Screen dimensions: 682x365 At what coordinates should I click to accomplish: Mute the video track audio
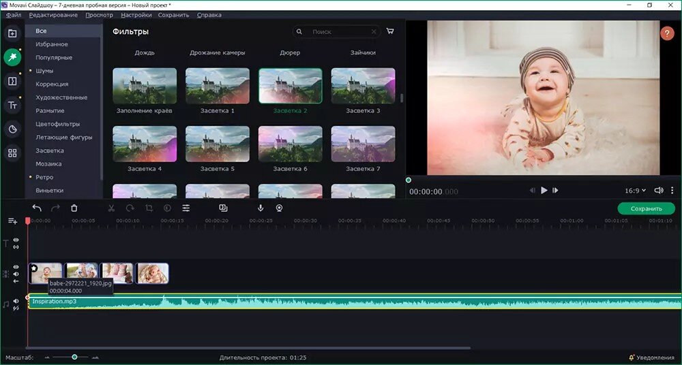click(16, 274)
